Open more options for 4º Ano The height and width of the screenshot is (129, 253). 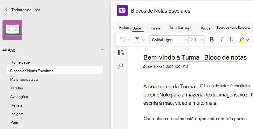(103, 50)
